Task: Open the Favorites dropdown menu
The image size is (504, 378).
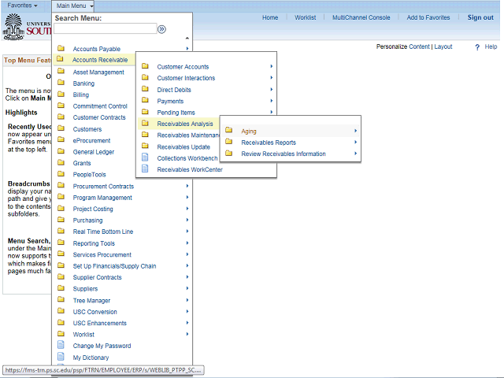Action: [24, 6]
